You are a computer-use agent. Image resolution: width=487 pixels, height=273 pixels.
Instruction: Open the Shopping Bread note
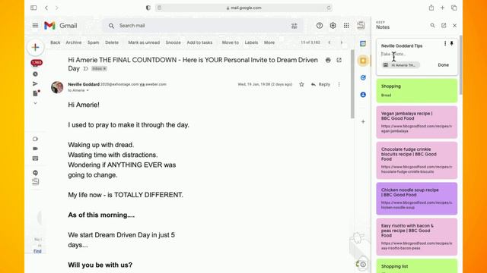tap(417, 90)
